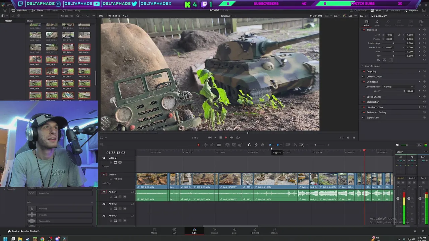Toggle the Position Lock padlock icon
Viewport: 429px width, 241px height.
coord(263,145)
